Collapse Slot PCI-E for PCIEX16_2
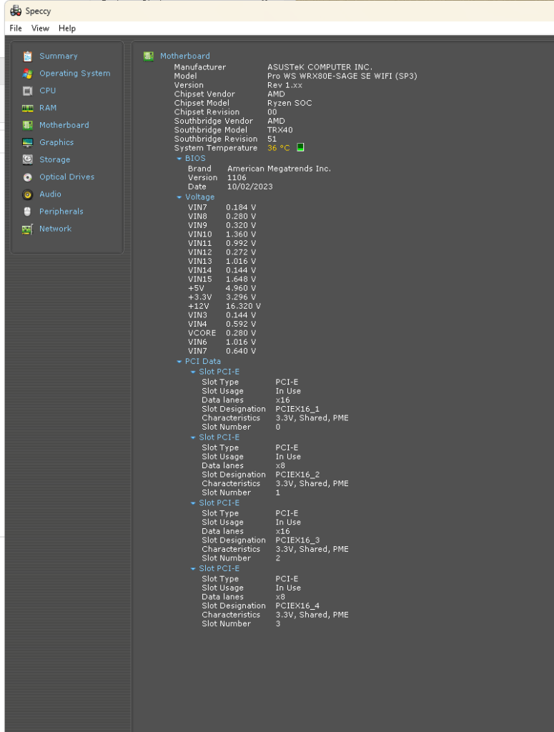 point(193,438)
